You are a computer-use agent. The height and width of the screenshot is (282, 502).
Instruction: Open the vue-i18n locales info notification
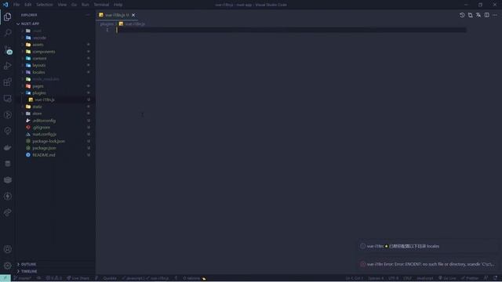pyautogui.click(x=428, y=246)
